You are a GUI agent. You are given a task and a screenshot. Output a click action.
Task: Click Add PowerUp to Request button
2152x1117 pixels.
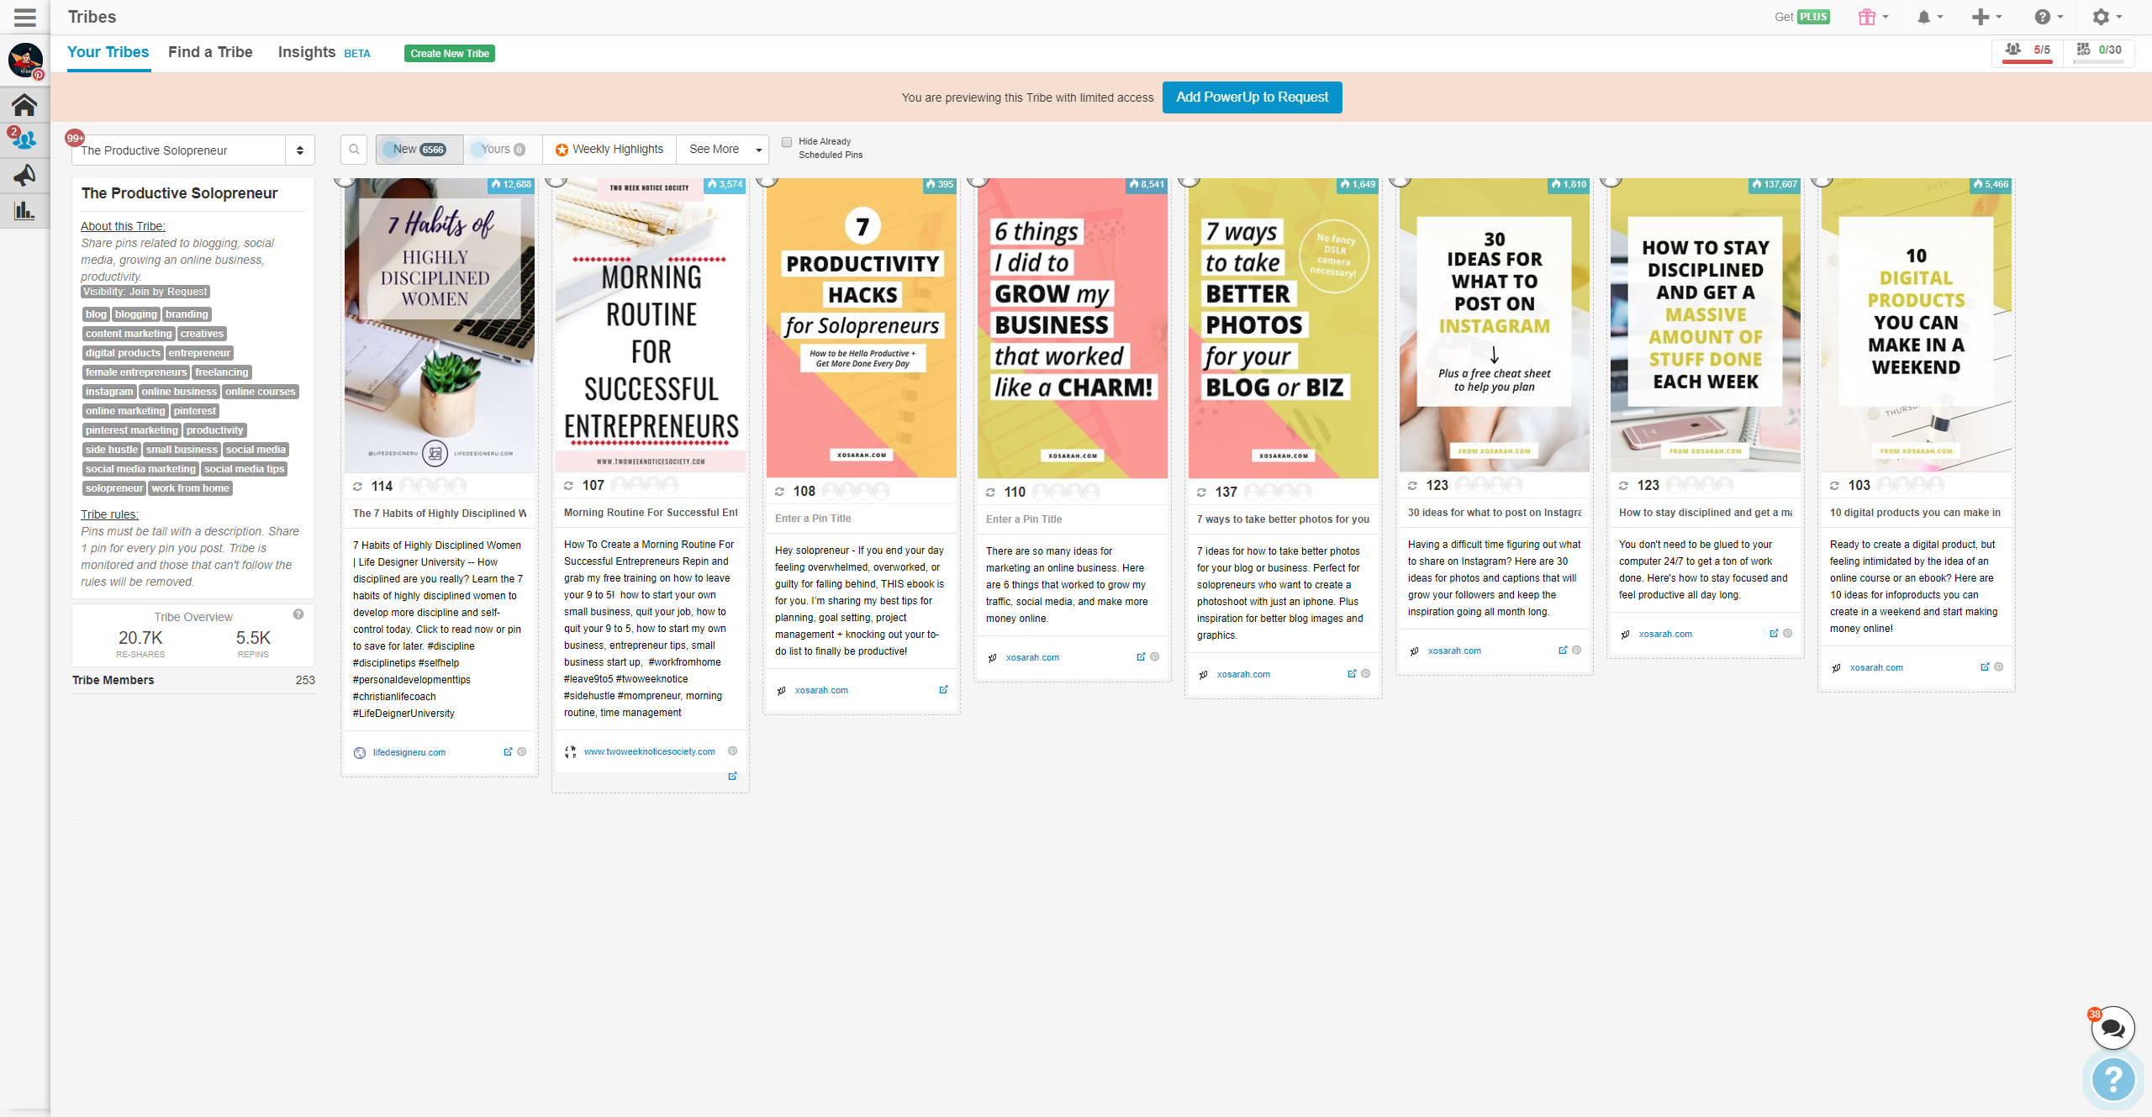pos(1252,97)
